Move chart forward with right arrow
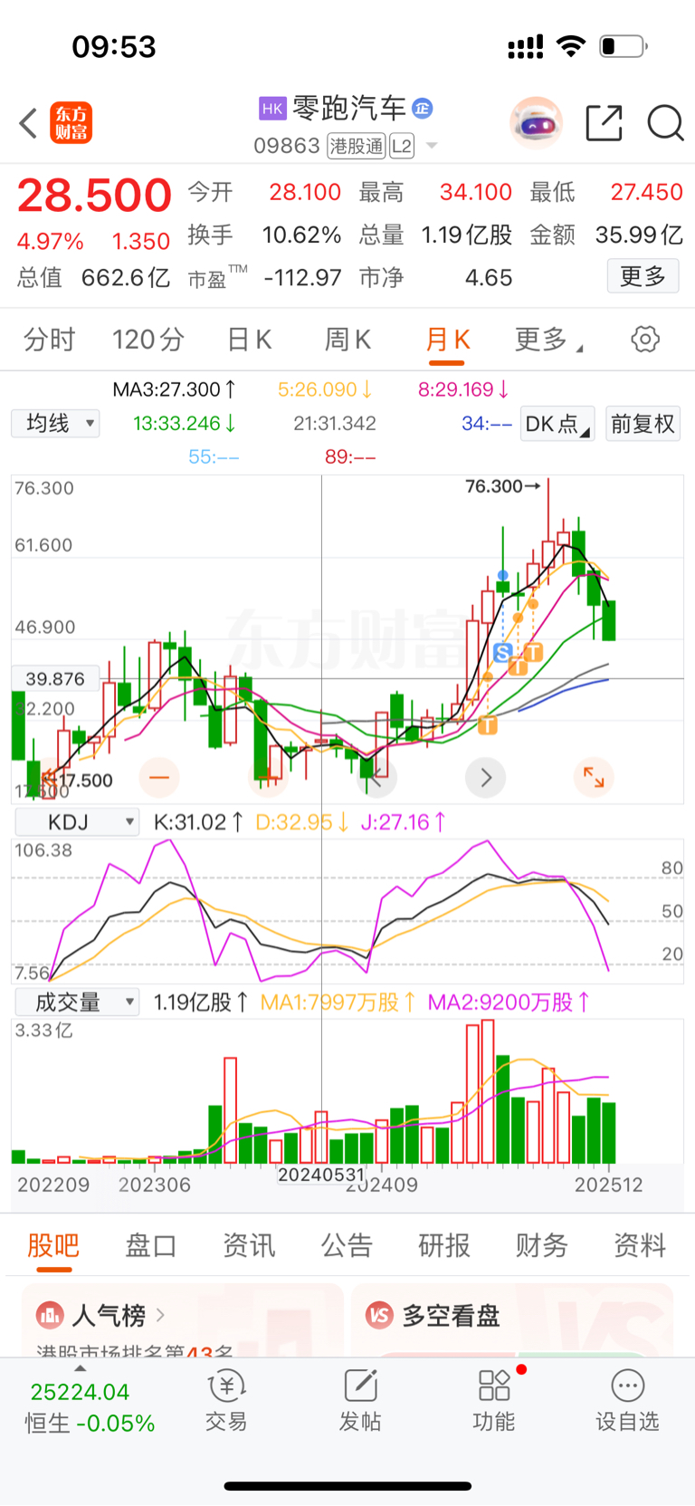Screen dimensions: 695x1506 (x=486, y=777)
